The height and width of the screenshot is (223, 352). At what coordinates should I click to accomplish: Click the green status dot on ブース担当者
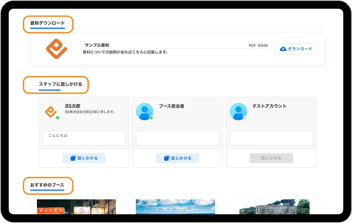(151, 118)
